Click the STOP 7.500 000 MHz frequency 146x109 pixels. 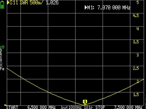pos(119,107)
